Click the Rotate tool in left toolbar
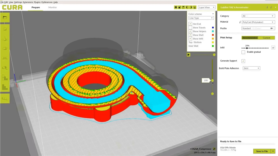 pyautogui.click(x=5, y=48)
